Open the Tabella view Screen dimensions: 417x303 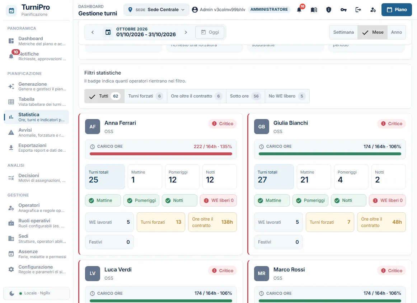click(37, 101)
